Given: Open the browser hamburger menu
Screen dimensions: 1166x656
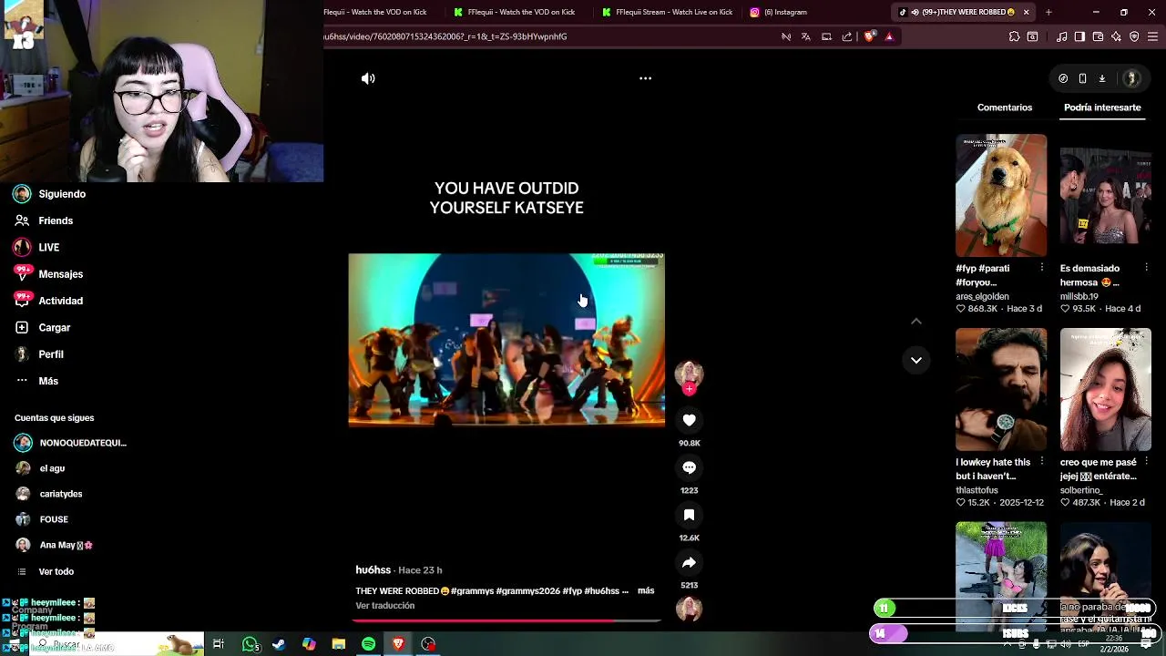Looking at the screenshot, I should click(x=1152, y=36).
